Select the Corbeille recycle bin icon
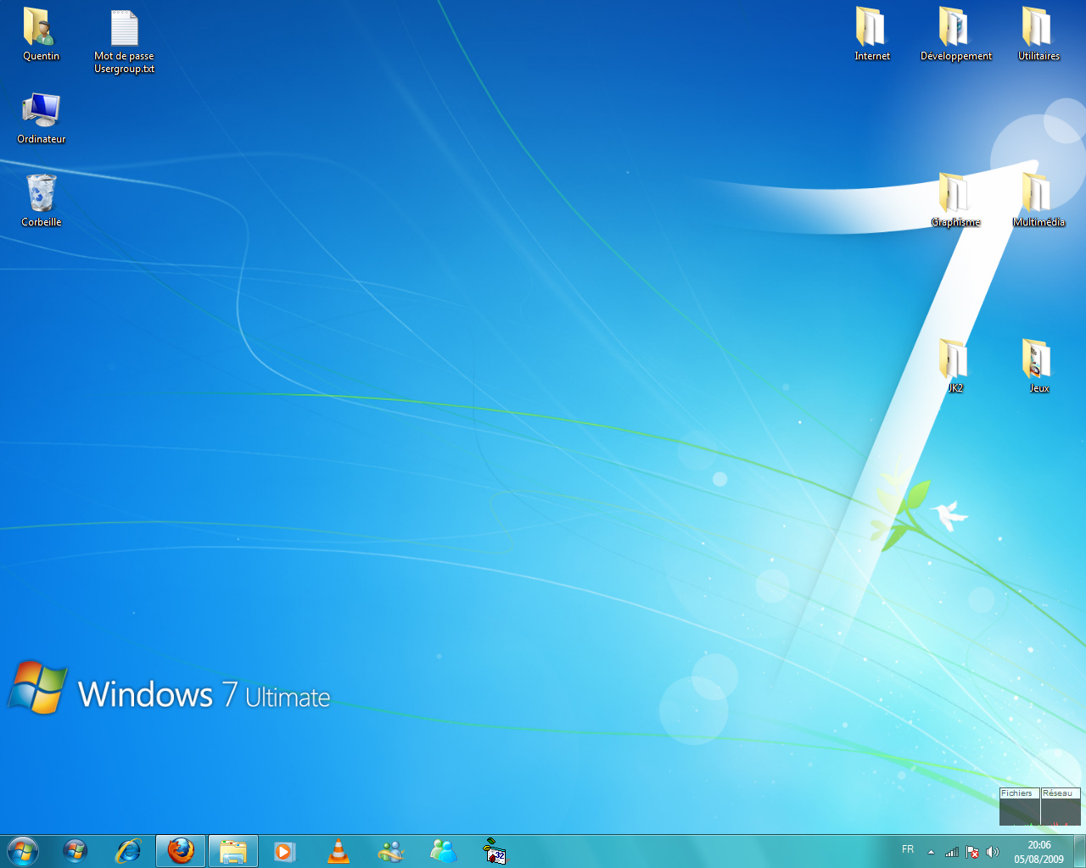 click(41, 200)
